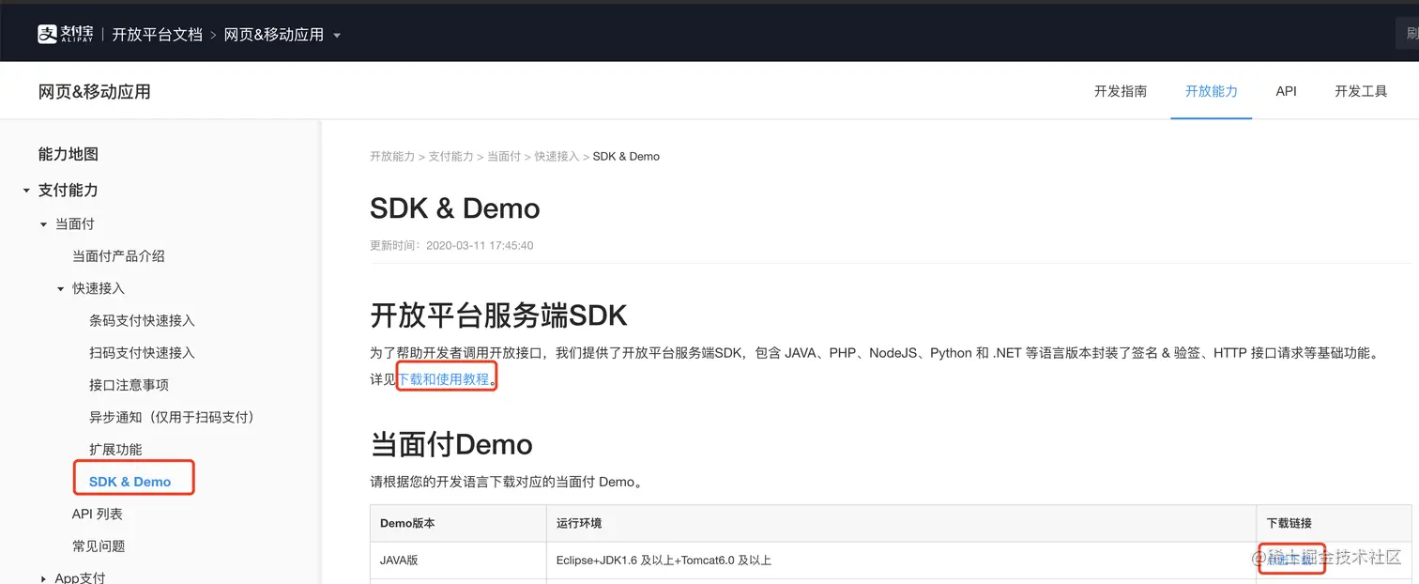Click the 网页&移动应用 page title
Viewport: 1419px width, 584px height.
coord(94,91)
